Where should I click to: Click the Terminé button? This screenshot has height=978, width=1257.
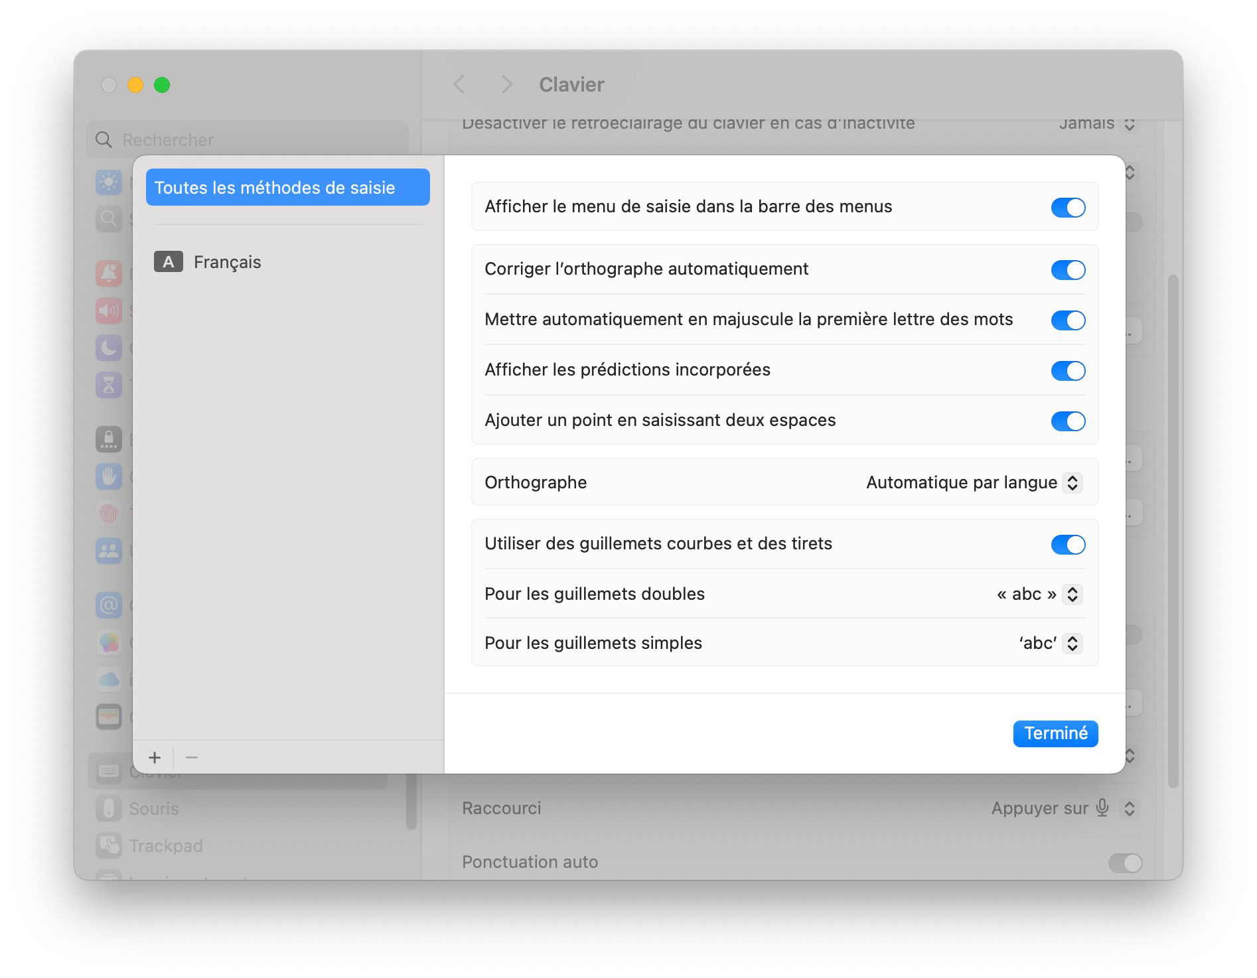point(1055,733)
